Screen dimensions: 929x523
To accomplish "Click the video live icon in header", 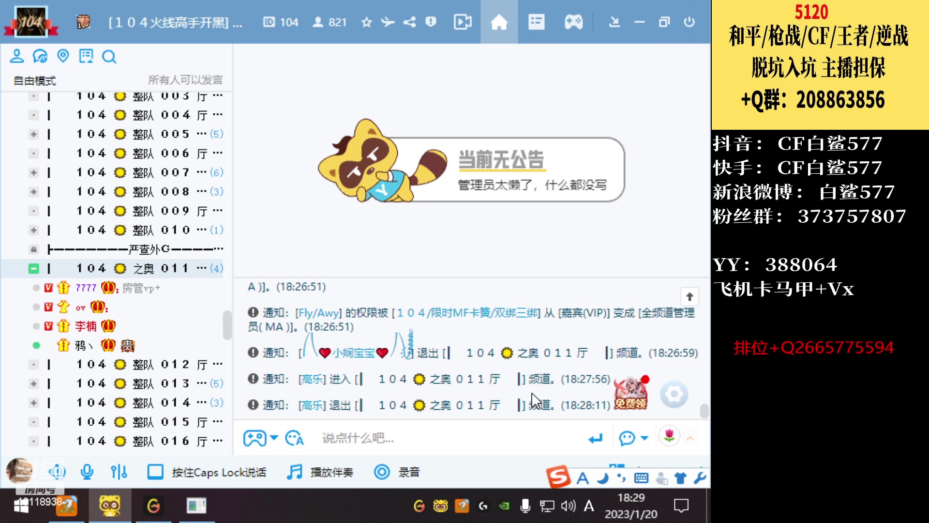I will point(463,22).
